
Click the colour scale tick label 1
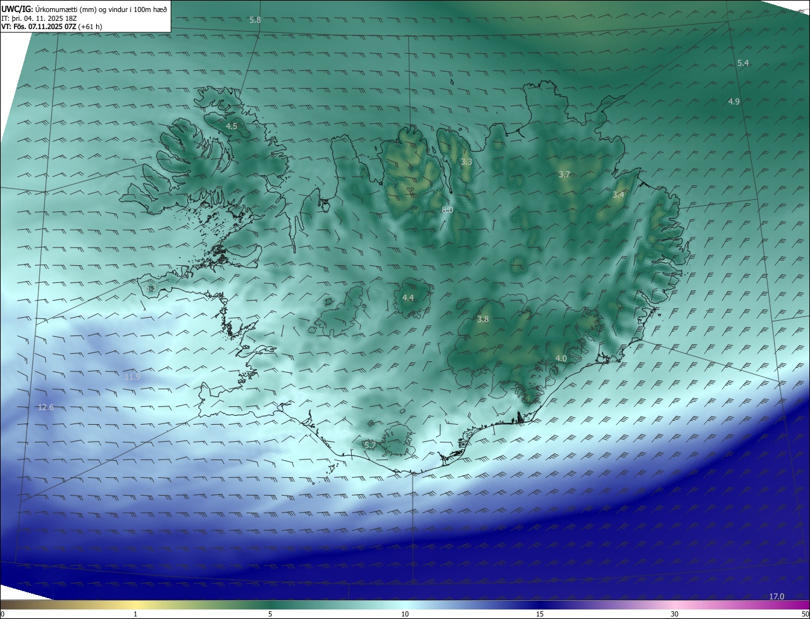[x=135, y=614]
